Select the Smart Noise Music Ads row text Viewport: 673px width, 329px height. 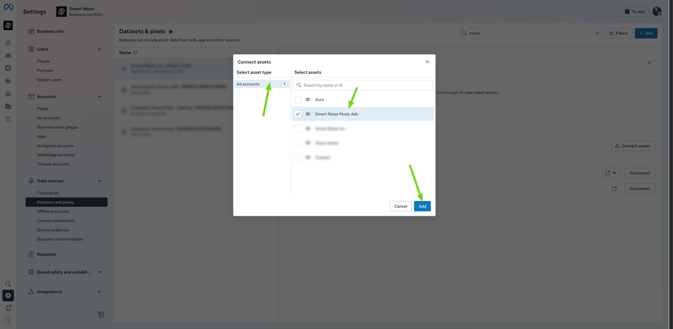click(x=336, y=114)
